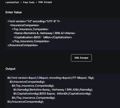Click the opening InsuranceCompanies tag in input

25,25
